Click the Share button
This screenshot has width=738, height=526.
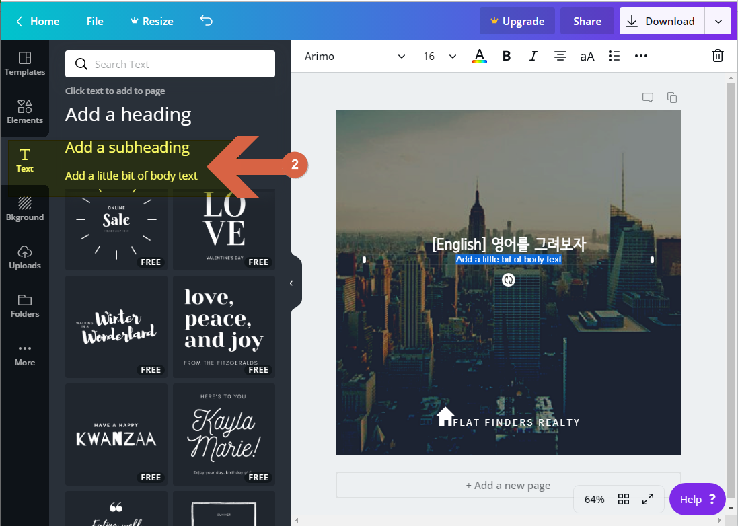click(x=587, y=21)
